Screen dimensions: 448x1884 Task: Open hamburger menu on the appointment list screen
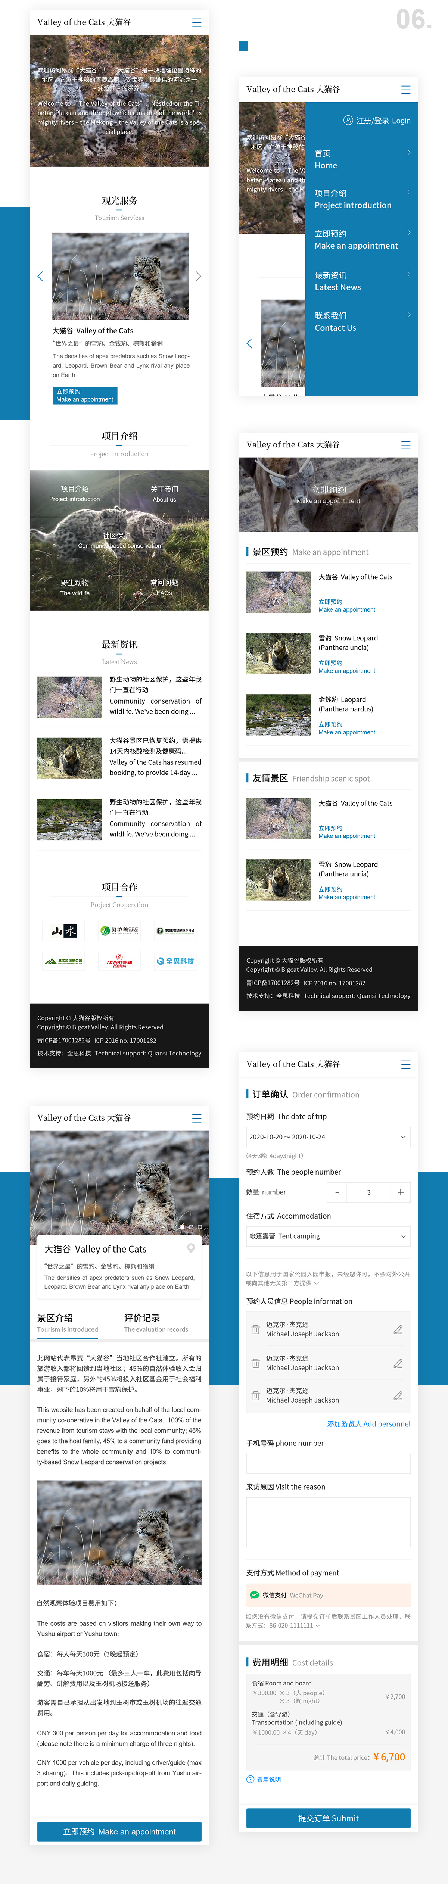(405, 445)
